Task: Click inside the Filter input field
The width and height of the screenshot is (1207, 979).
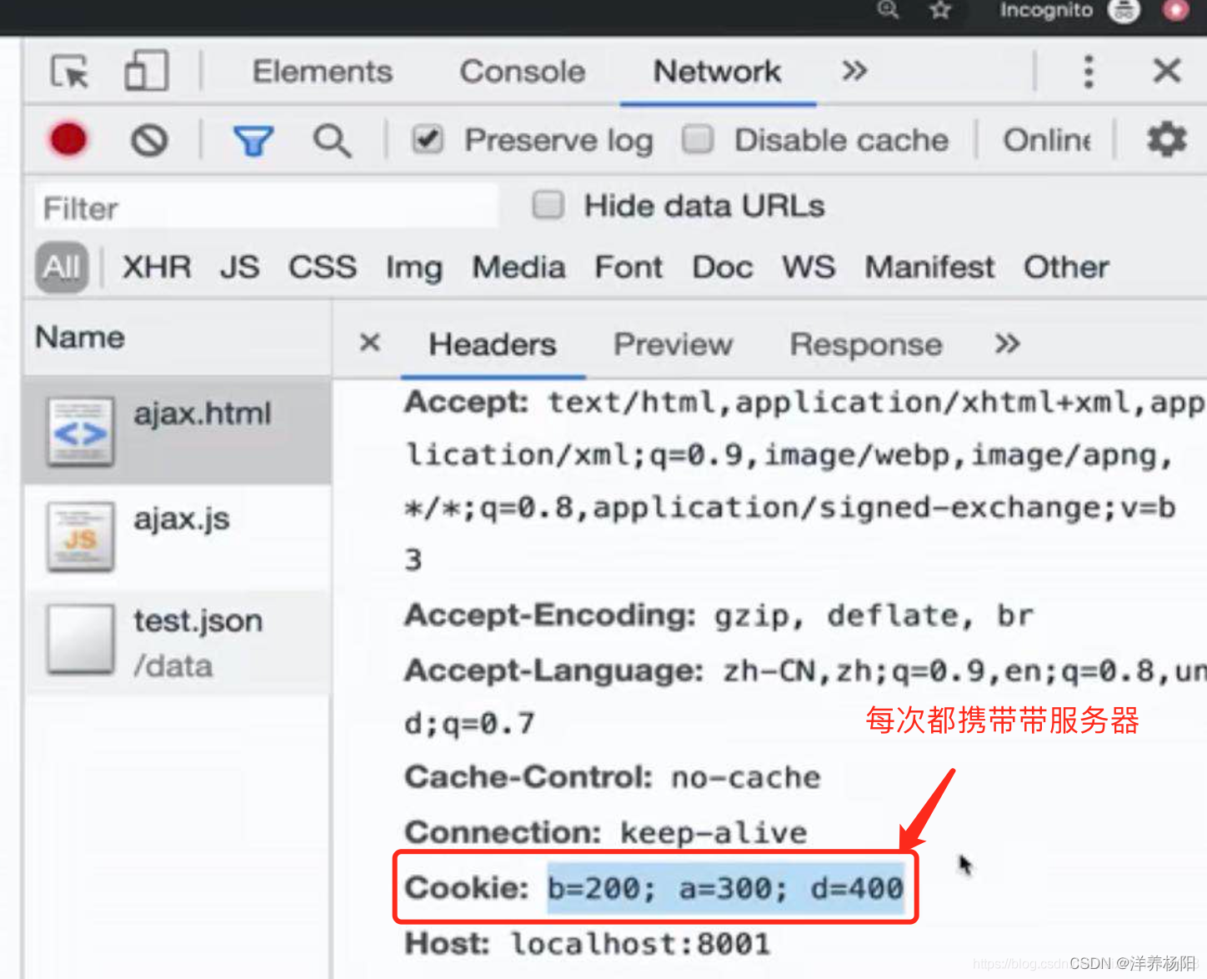Action: 265,207
